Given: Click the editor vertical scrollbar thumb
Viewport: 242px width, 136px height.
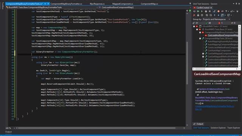Looking at the screenshot, I should tap(187, 63).
